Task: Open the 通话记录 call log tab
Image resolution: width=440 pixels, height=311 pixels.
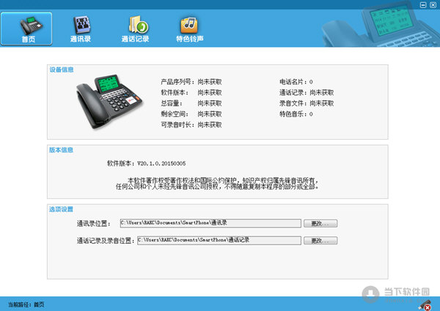Action: [135, 29]
